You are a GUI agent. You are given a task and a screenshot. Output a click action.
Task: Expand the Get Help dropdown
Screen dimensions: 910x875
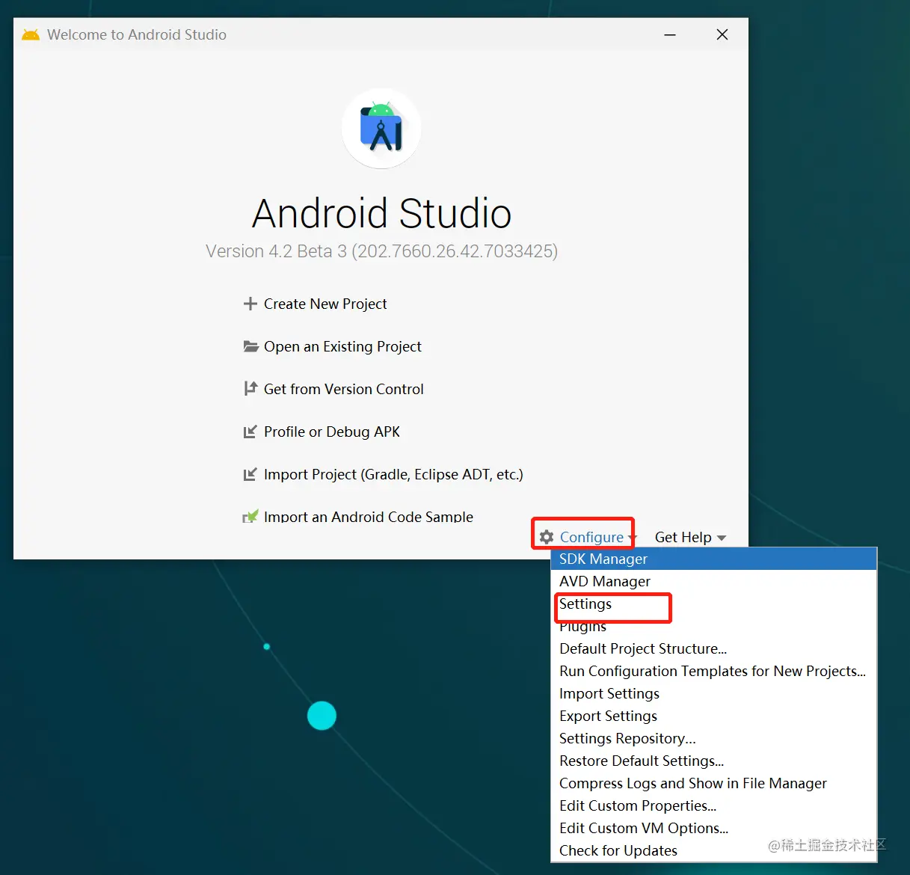pos(690,537)
